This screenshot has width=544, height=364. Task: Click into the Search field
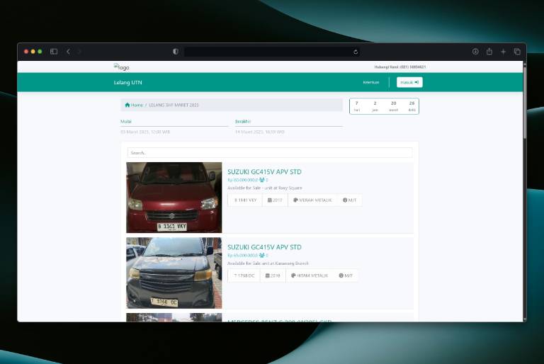270,153
